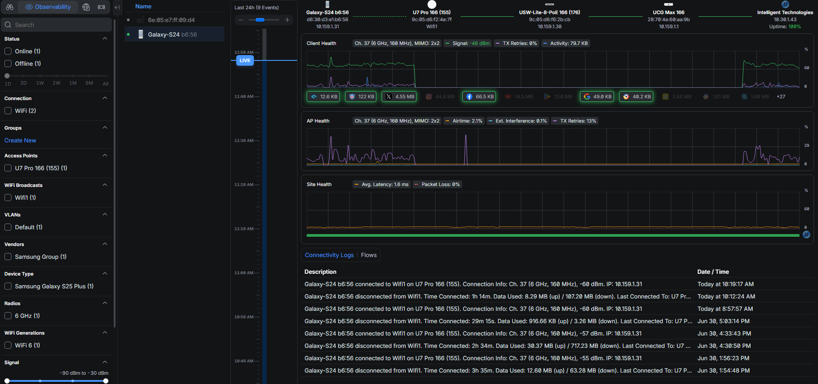Click the USW-Lite-8-PoE 166 topology icon
This screenshot has height=384, width=818.
point(550,4)
